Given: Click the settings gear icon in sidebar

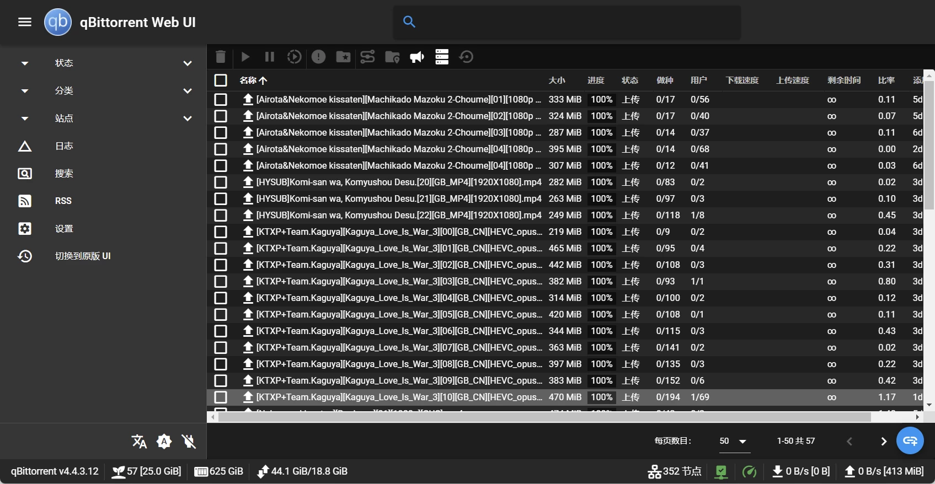Looking at the screenshot, I should (x=25, y=229).
